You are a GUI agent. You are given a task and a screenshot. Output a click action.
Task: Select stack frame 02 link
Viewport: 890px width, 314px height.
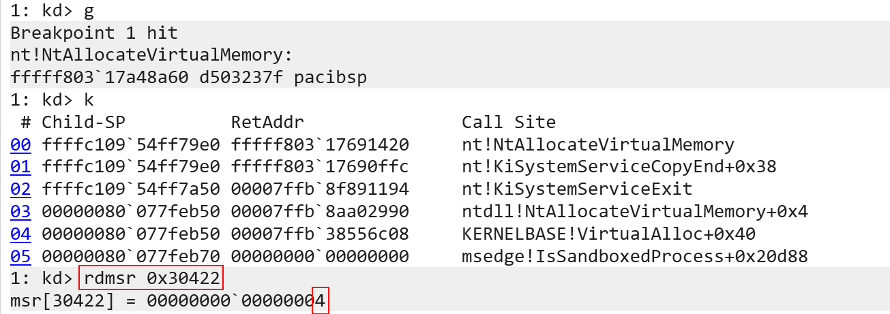[20, 189]
